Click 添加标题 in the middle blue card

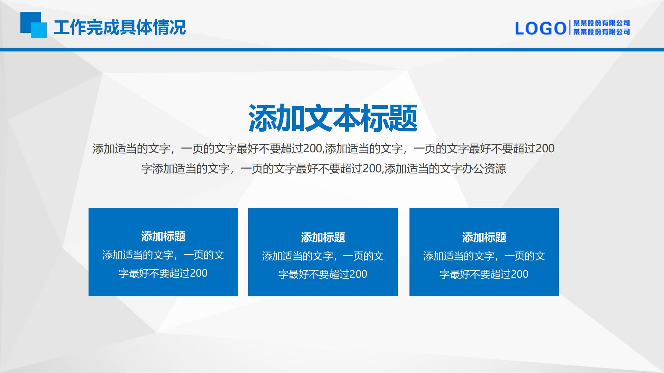tap(323, 238)
